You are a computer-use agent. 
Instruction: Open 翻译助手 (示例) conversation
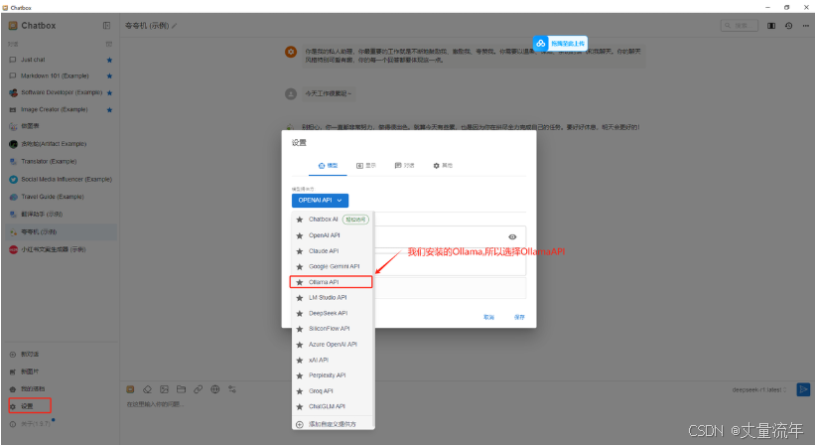[61, 215]
